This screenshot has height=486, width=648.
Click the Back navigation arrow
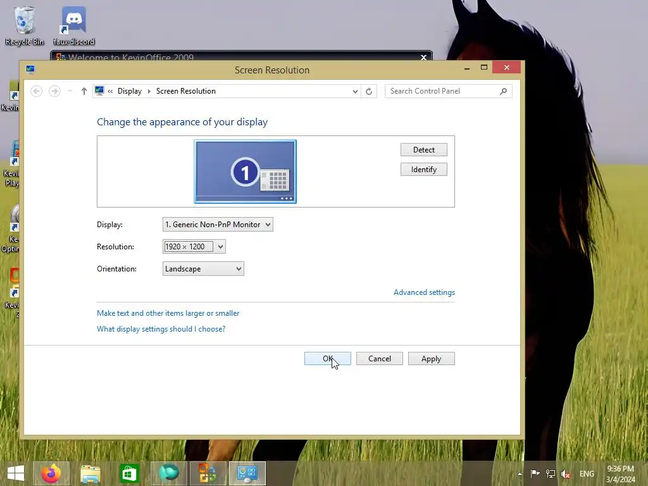point(36,91)
